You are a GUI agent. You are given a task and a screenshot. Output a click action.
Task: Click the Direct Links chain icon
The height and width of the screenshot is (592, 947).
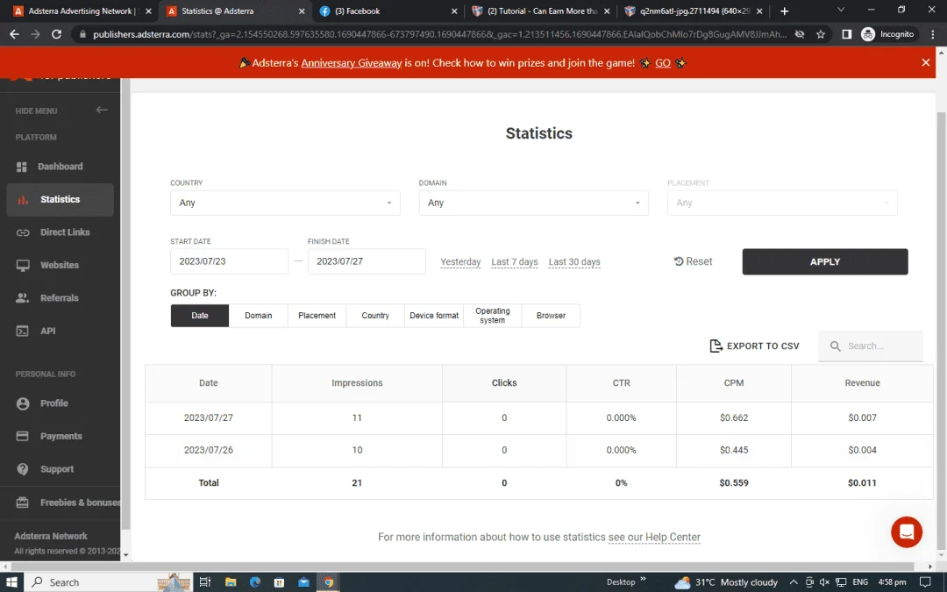click(x=23, y=232)
